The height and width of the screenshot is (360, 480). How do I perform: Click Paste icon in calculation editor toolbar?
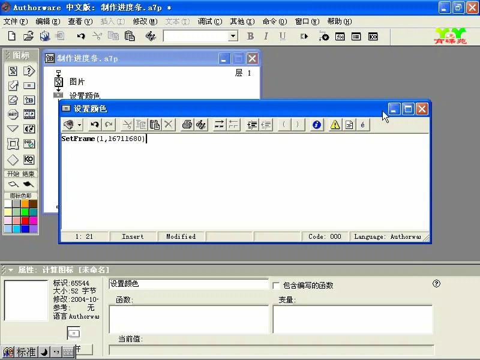[155, 125]
